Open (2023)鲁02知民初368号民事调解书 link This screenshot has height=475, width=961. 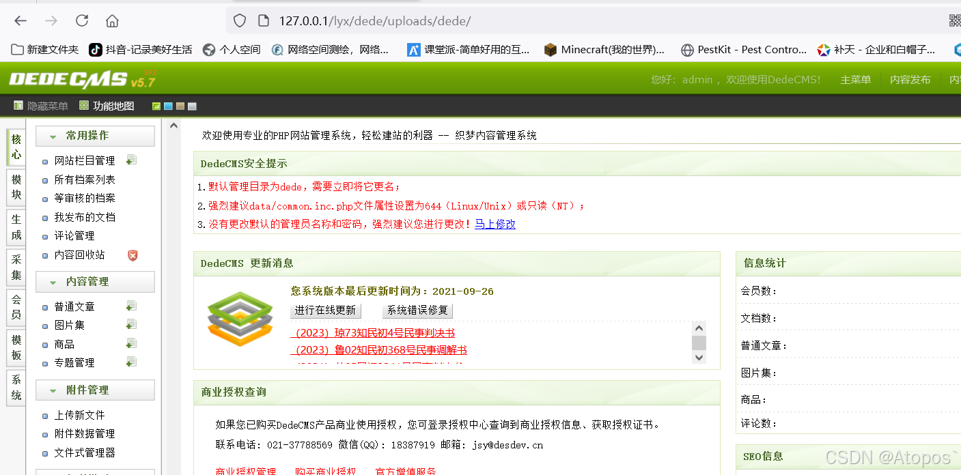(x=379, y=349)
